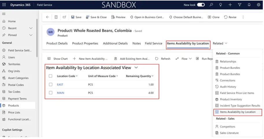Click Save & Close
The image size is (264, 139).
coord(96,17)
